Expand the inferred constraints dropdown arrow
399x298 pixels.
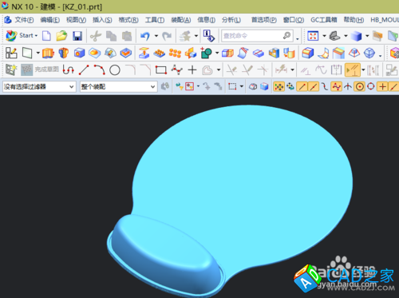click(x=363, y=70)
